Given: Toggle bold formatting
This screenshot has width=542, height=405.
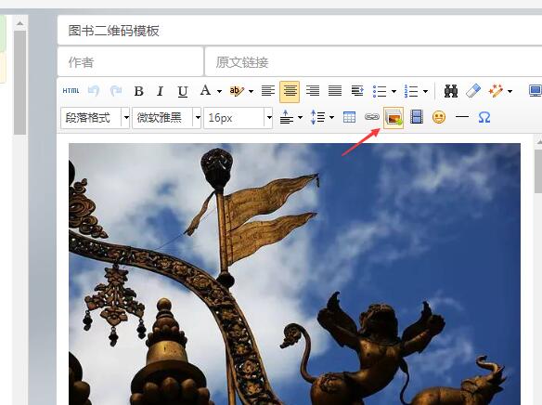Looking at the screenshot, I should tap(139, 91).
